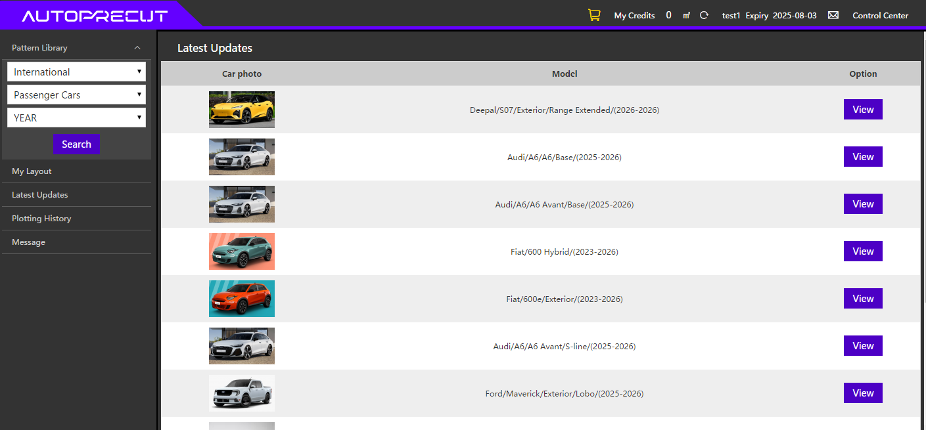
Task: Open Latest Updates in sidebar
Action: 76,195
